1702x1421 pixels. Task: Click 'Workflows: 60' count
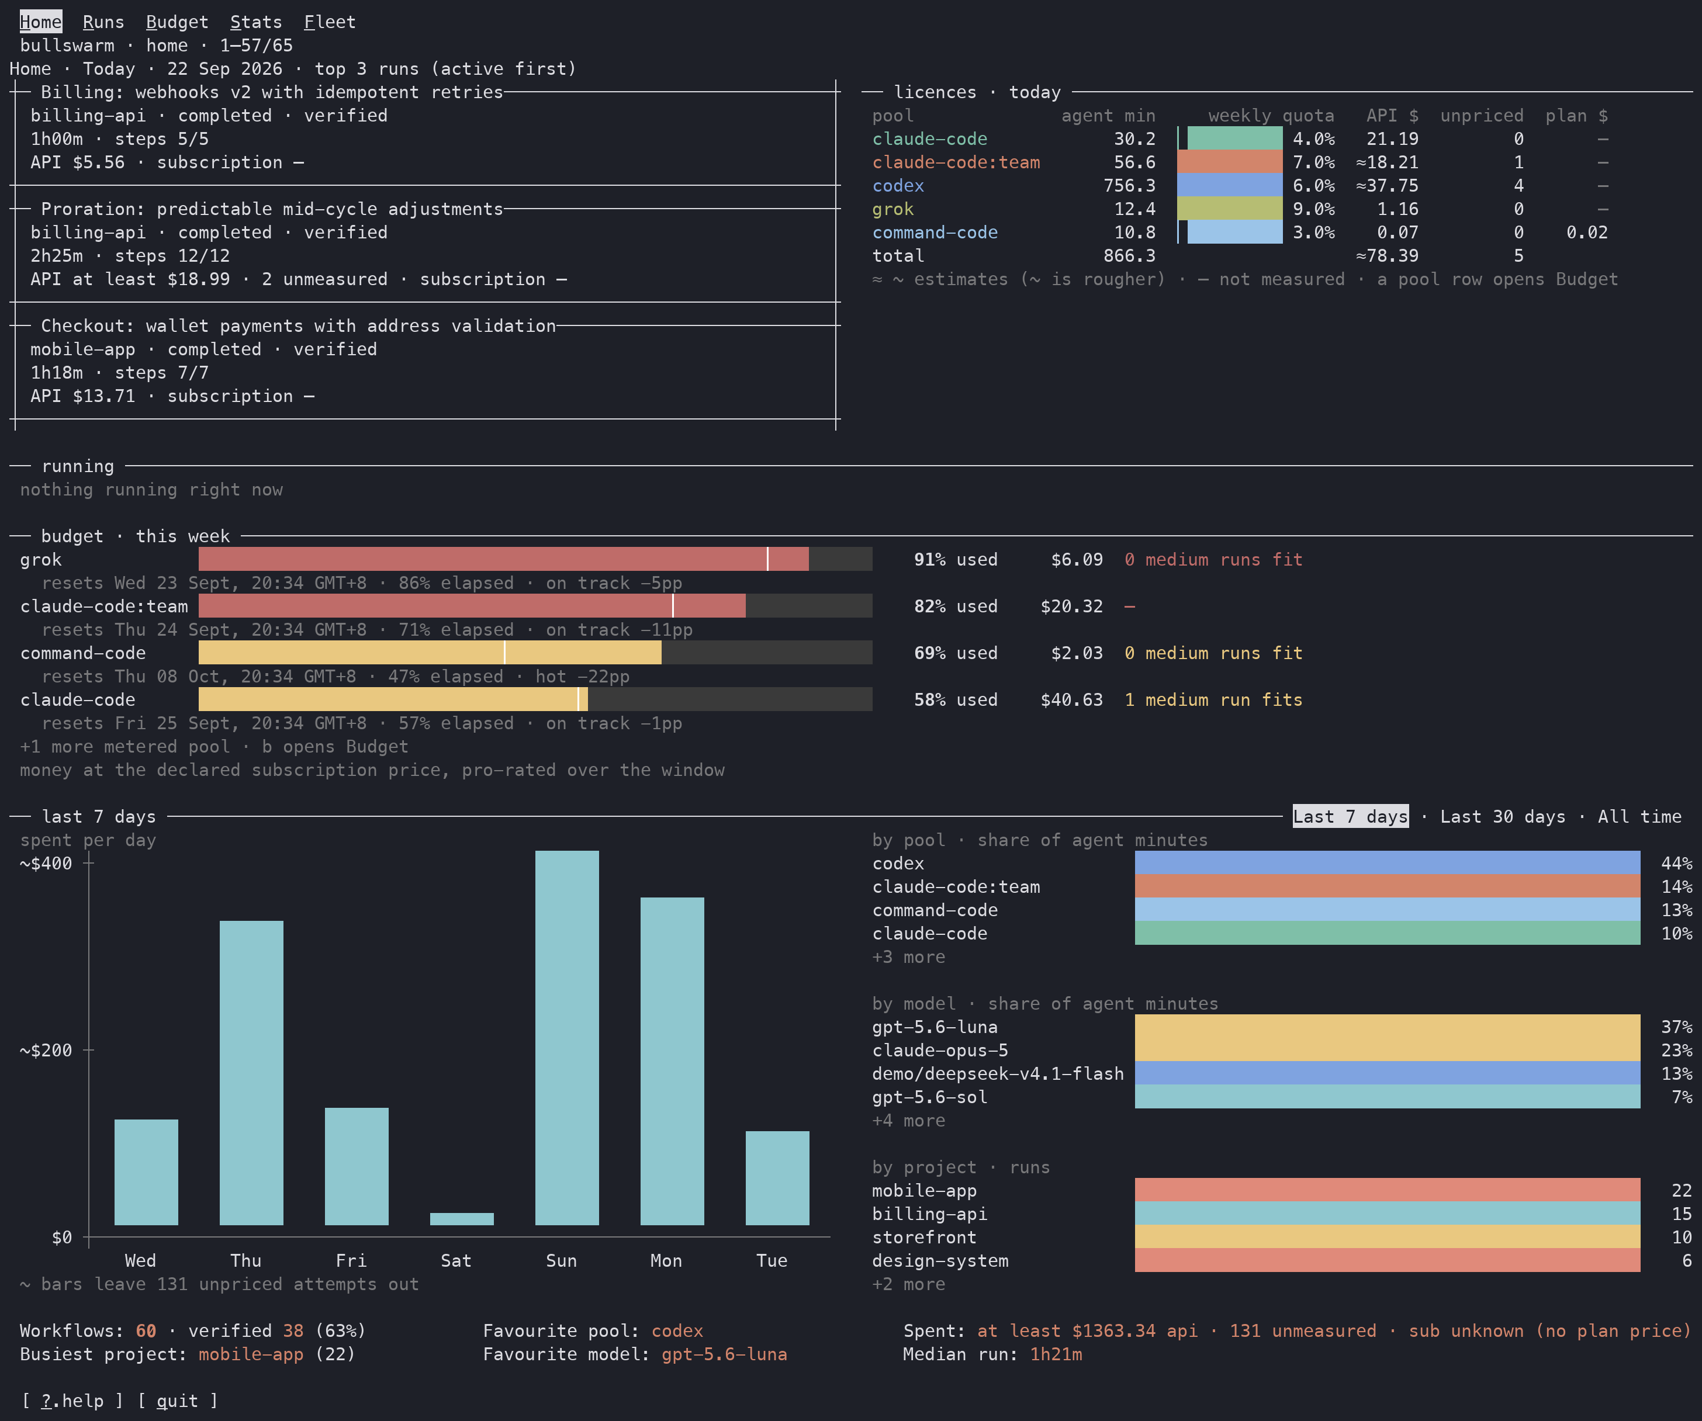[x=146, y=1330]
